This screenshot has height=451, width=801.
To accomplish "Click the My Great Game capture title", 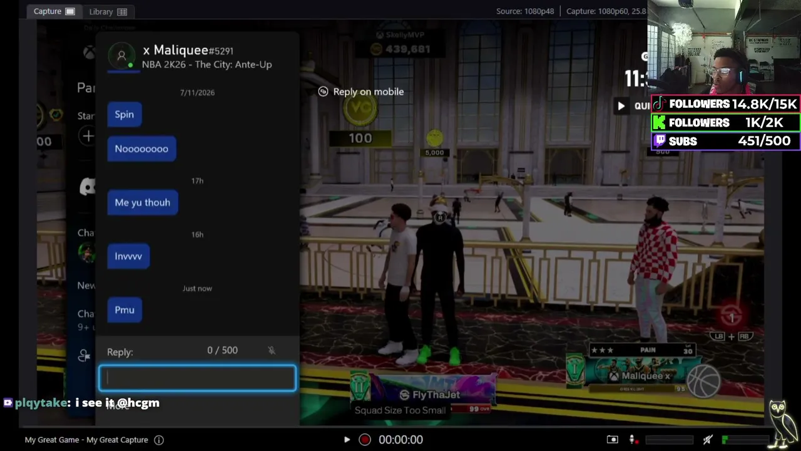I will coord(86,440).
